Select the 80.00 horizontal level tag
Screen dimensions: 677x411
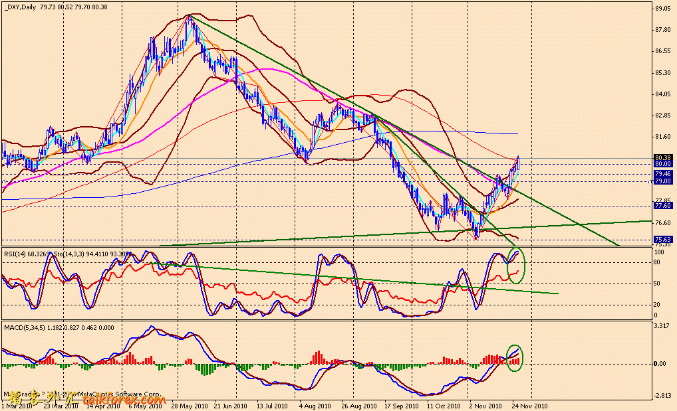tap(663, 164)
